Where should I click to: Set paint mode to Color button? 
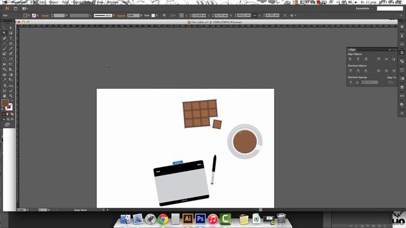(x=4, y=114)
